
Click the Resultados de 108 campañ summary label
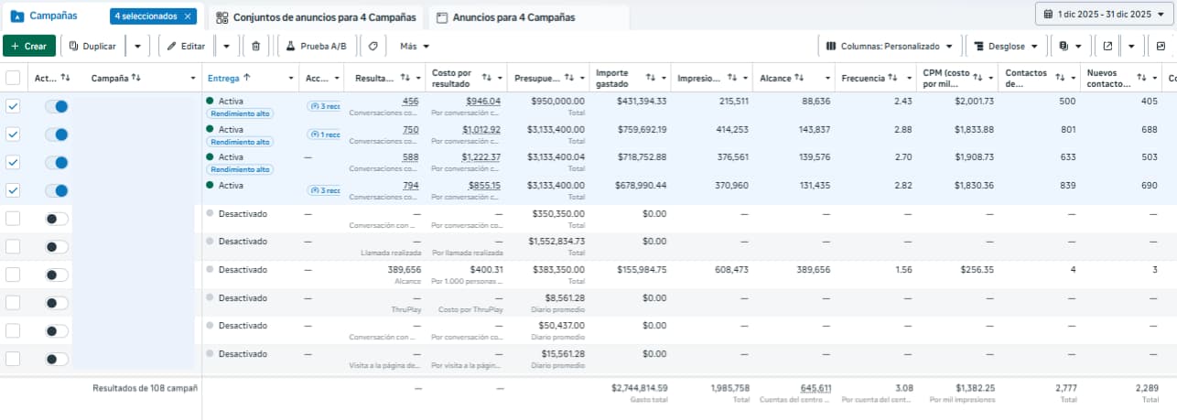point(146,388)
